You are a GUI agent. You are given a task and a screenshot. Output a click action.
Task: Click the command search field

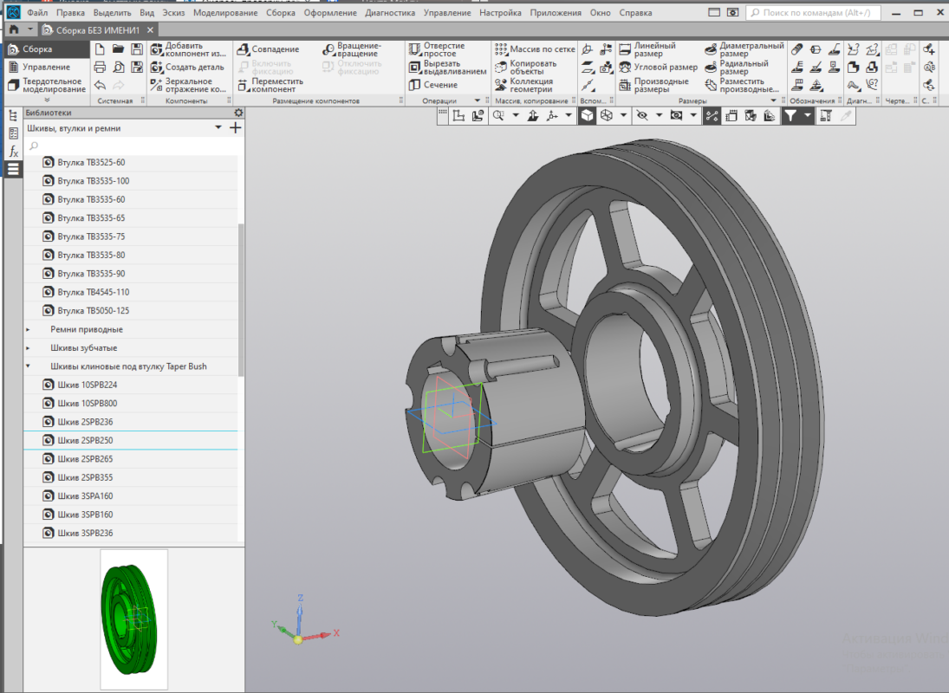click(819, 13)
